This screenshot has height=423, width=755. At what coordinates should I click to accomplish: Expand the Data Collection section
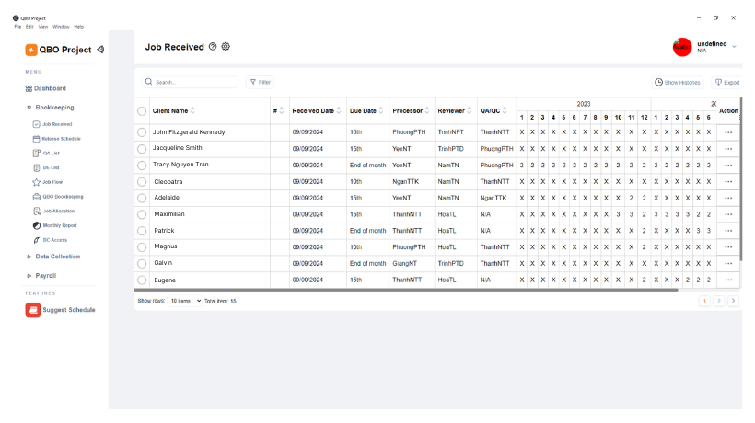click(x=57, y=257)
